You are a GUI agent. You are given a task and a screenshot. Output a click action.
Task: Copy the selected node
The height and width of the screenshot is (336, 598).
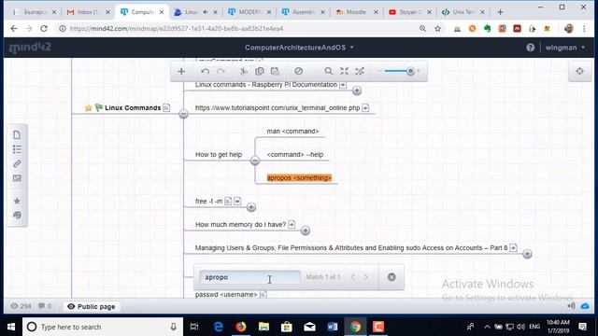[x=260, y=71]
